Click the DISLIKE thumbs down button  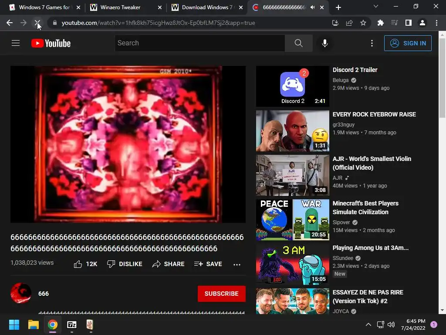(x=125, y=264)
